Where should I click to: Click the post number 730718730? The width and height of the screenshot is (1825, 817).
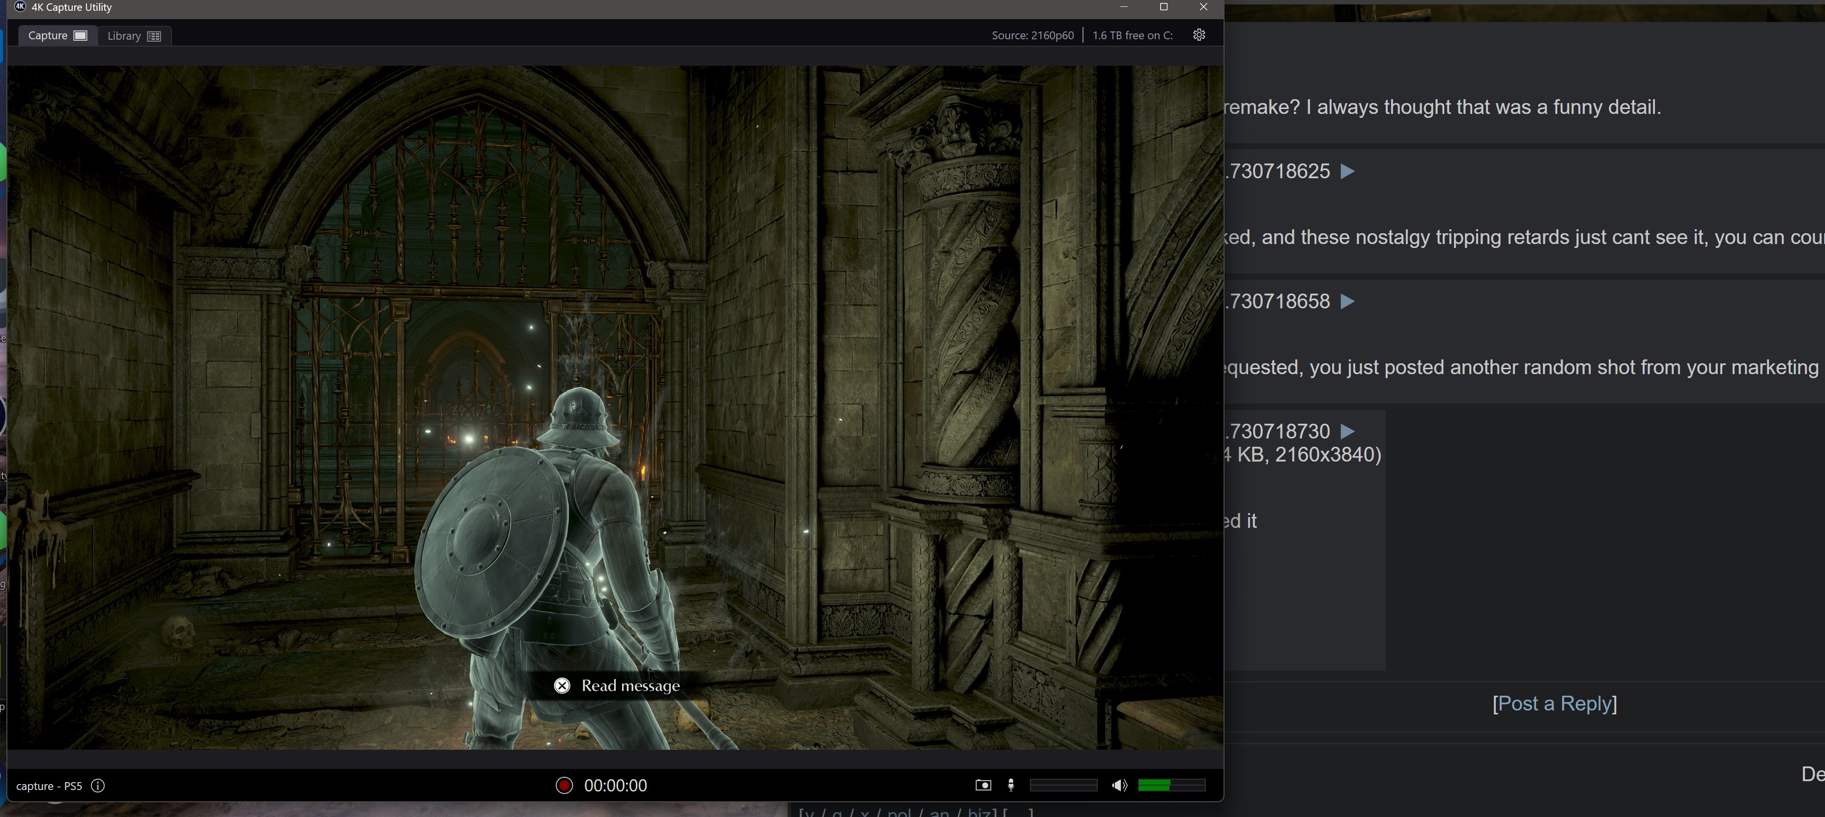tap(1278, 431)
